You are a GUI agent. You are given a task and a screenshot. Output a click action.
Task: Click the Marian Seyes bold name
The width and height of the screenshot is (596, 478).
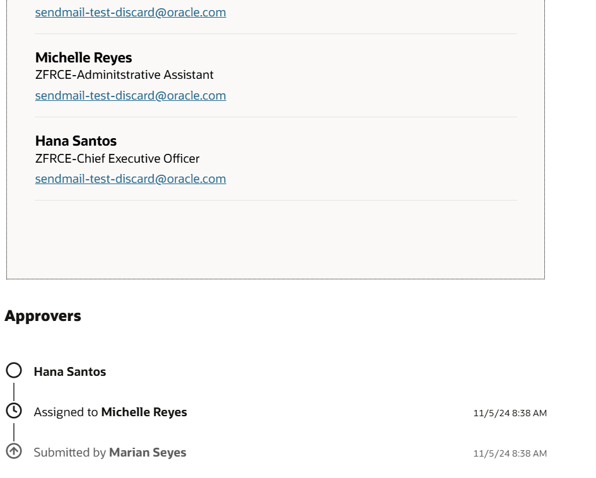pyautogui.click(x=148, y=453)
